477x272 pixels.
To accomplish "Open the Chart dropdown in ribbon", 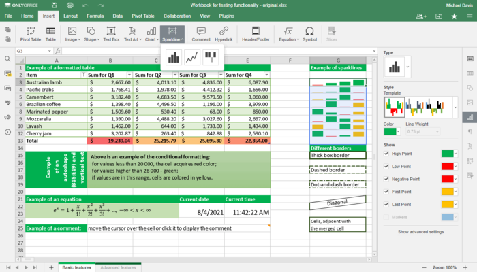I will 151,34.
